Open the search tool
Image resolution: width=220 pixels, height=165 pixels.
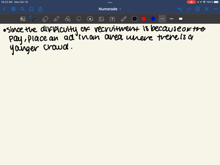(22, 9)
